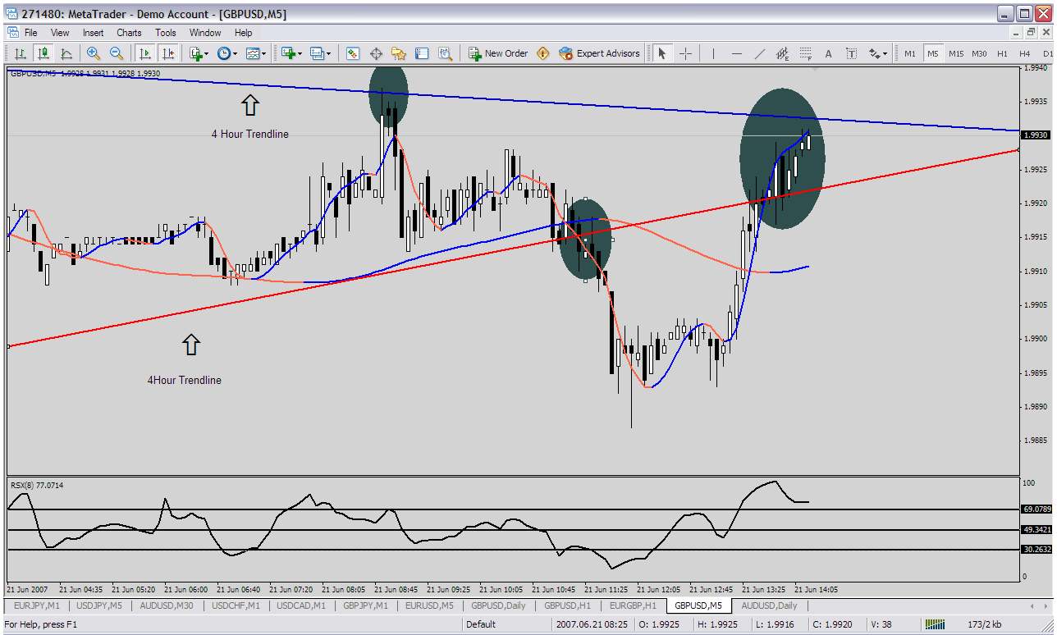Expand the New Chart dropdown arrow
Image resolution: width=1057 pixels, height=635 pixels.
(300, 53)
